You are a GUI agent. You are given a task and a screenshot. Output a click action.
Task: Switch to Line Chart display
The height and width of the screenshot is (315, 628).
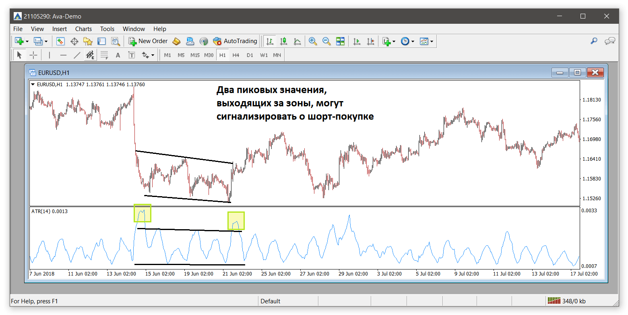[x=297, y=41]
